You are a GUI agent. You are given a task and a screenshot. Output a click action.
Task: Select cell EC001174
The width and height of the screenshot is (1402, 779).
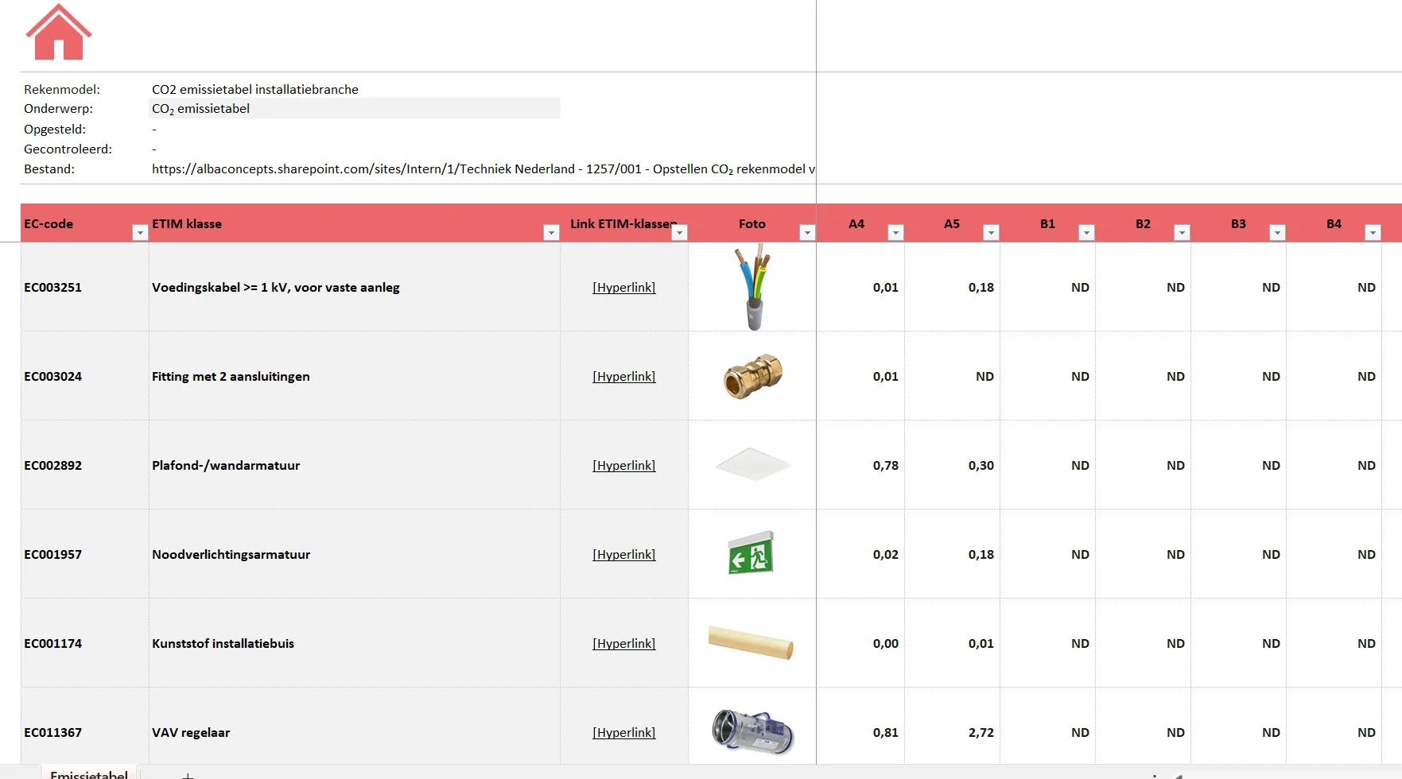pyautogui.click(x=84, y=644)
